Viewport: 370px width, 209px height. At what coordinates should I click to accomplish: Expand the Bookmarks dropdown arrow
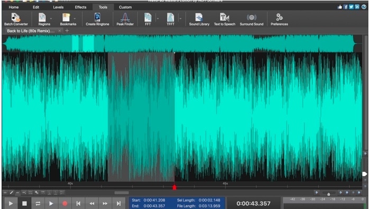click(x=75, y=19)
